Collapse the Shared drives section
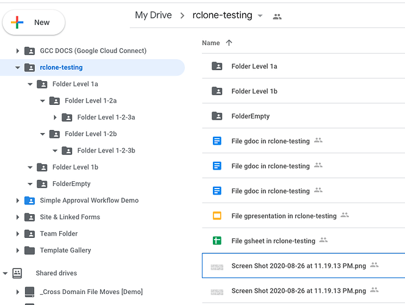The height and width of the screenshot is (305, 405). (x=5, y=273)
